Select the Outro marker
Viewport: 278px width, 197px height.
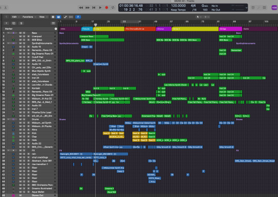(260, 29)
